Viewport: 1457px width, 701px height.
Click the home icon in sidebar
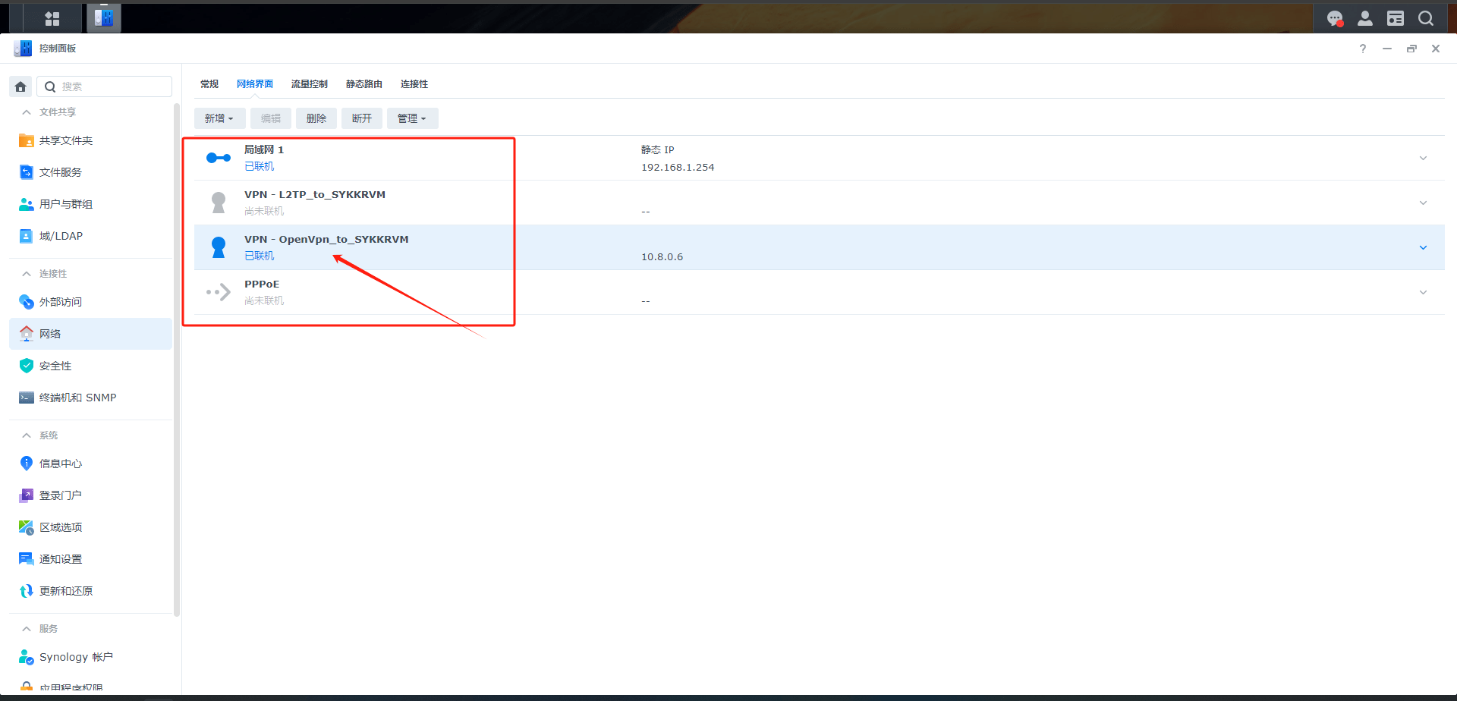pos(21,86)
